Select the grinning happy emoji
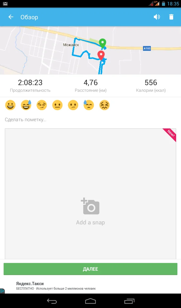Viewport: 181px width, 308px height. coord(10,105)
